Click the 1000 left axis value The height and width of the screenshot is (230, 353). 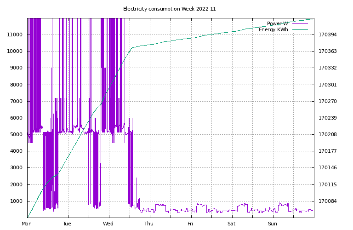tap(17, 201)
